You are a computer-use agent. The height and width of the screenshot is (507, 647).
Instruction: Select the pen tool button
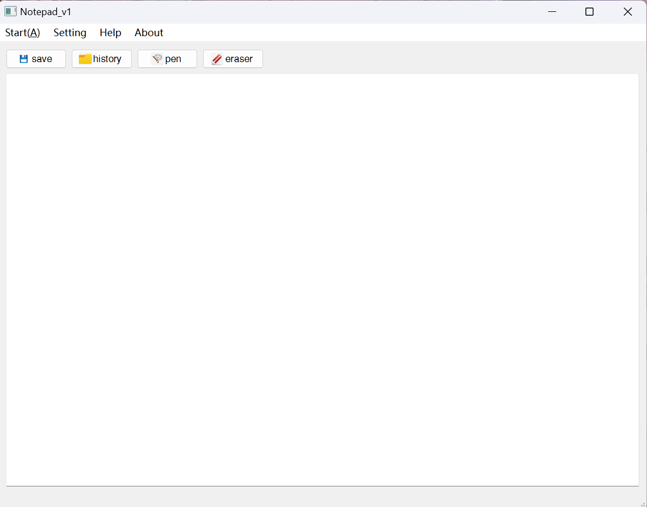(x=167, y=59)
